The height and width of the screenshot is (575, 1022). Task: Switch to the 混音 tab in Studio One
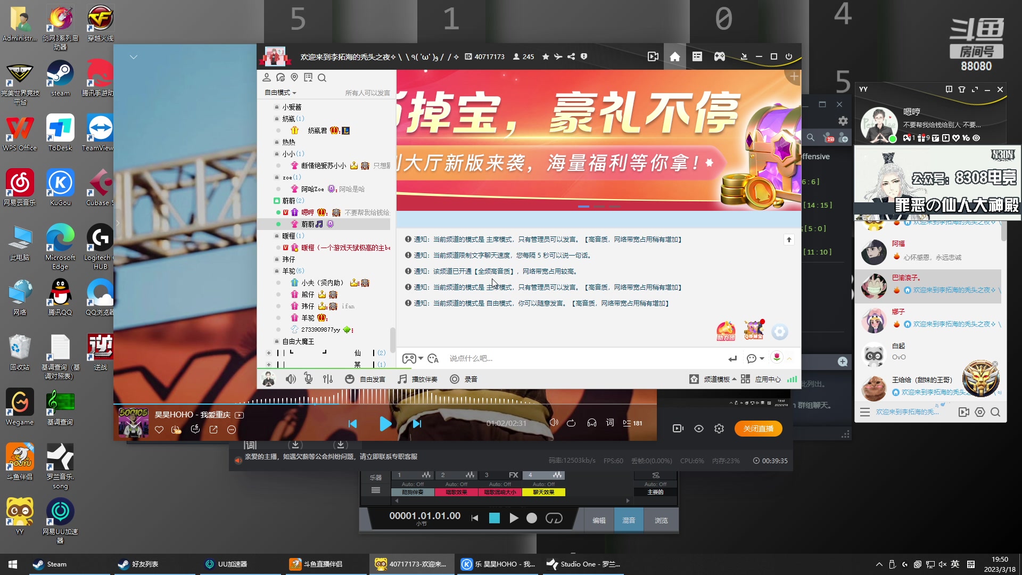click(x=629, y=520)
